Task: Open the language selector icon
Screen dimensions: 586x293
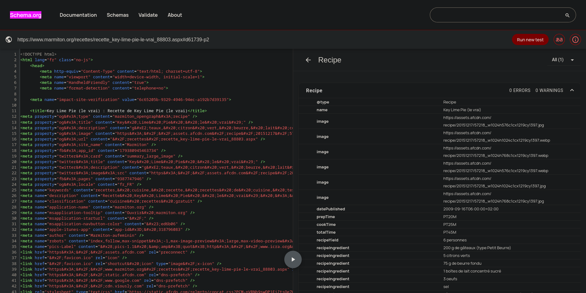Action: tap(559, 39)
